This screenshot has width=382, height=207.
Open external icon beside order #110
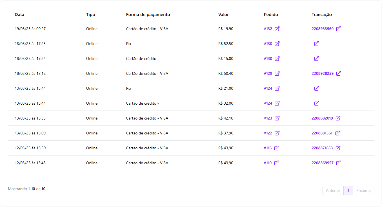277,163
